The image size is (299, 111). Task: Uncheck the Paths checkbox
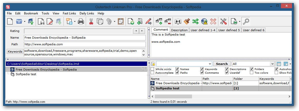point(177,73)
